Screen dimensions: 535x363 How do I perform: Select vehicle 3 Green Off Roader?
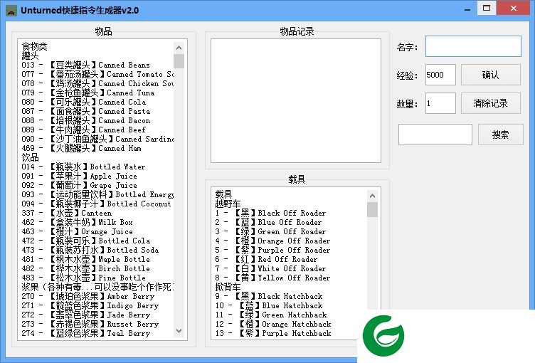270,231
